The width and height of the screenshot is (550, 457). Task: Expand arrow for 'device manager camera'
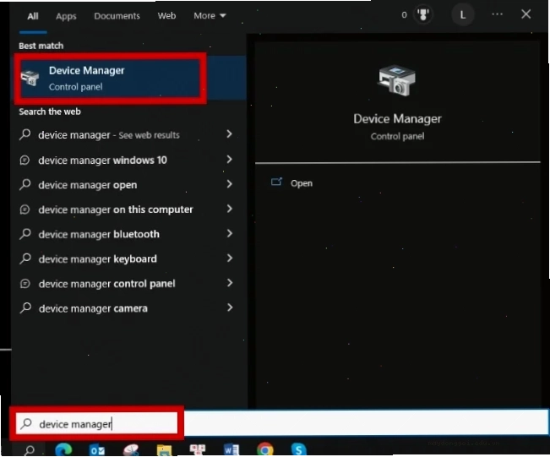point(230,307)
